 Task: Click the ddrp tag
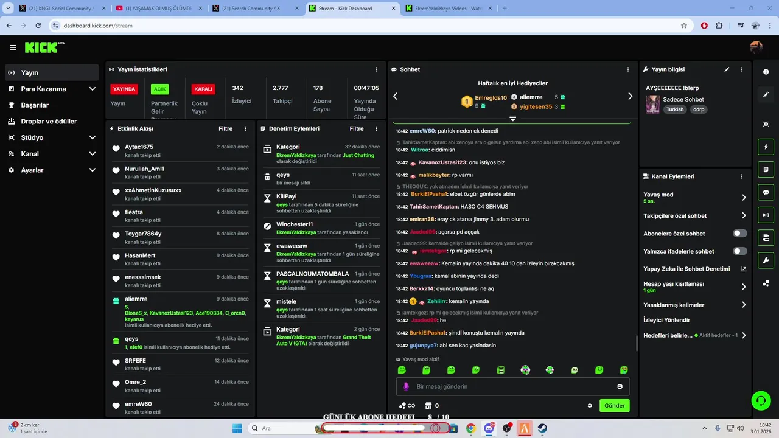tap(698, 109)
